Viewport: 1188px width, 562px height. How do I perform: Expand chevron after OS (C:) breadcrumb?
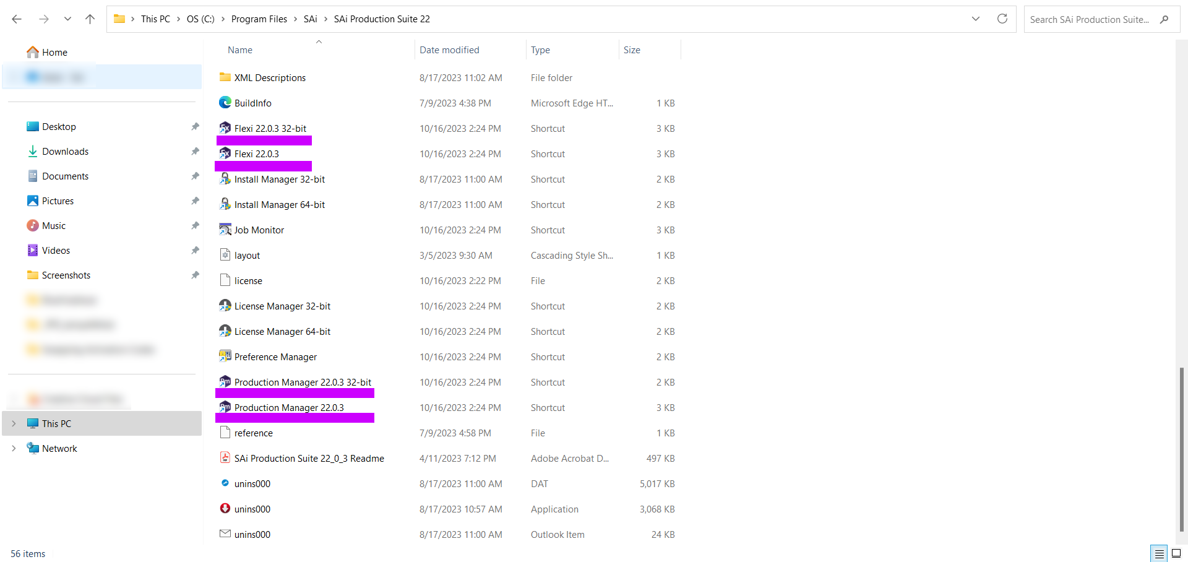pos(223,19)
